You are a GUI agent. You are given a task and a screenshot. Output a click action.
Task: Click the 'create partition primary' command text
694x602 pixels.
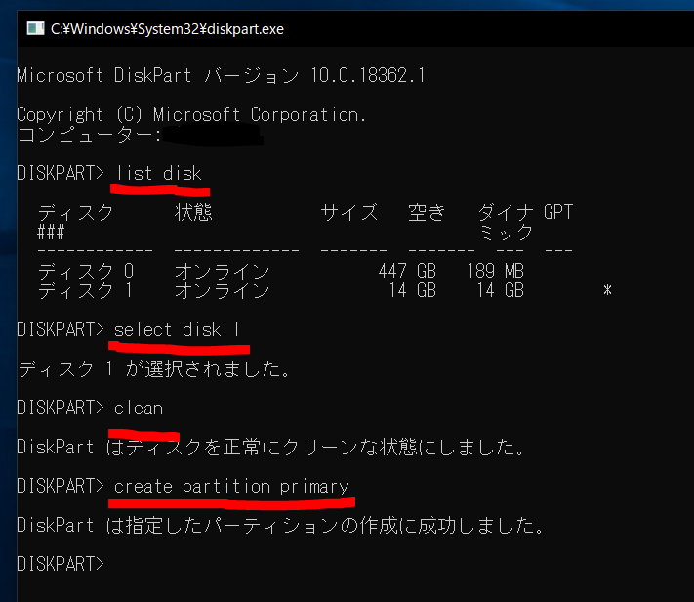[x=231, y=486]
